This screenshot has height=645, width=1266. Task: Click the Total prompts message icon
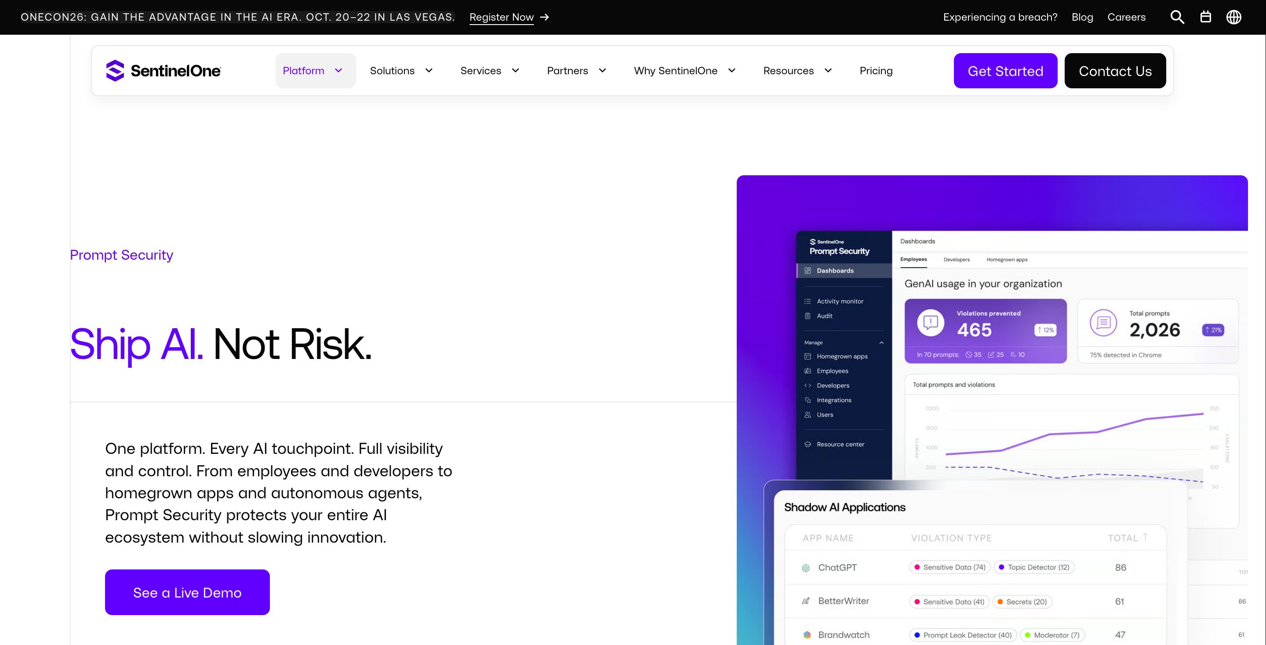[x=1103, y=323]
